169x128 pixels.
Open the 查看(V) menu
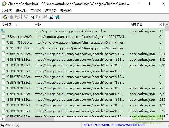pyautogui.click(x=36, y=10)
